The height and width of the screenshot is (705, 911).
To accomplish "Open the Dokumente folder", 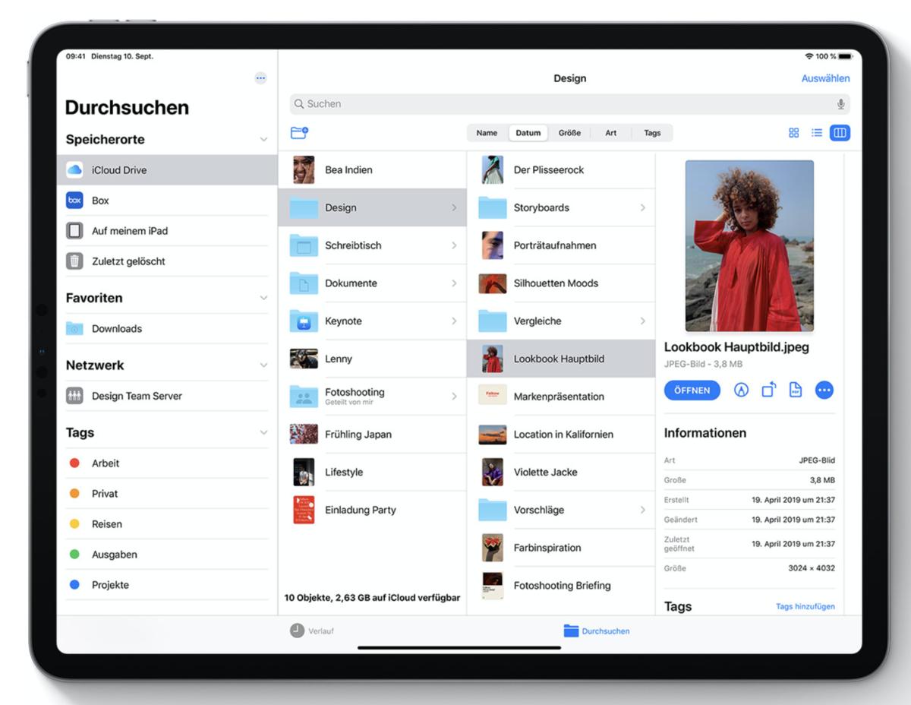I will coord(373,283).
